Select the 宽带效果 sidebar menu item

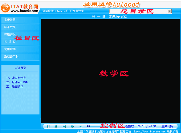point(20,20)
